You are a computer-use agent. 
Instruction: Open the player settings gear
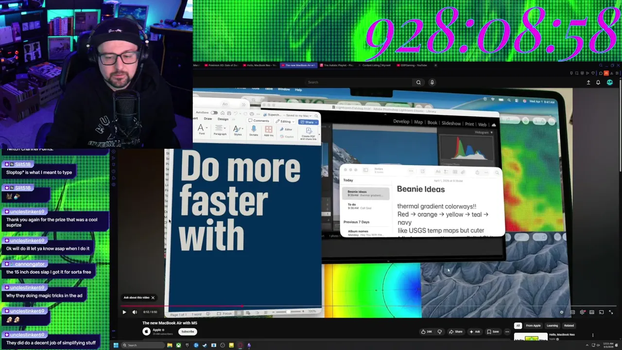[x=582, y=312]
